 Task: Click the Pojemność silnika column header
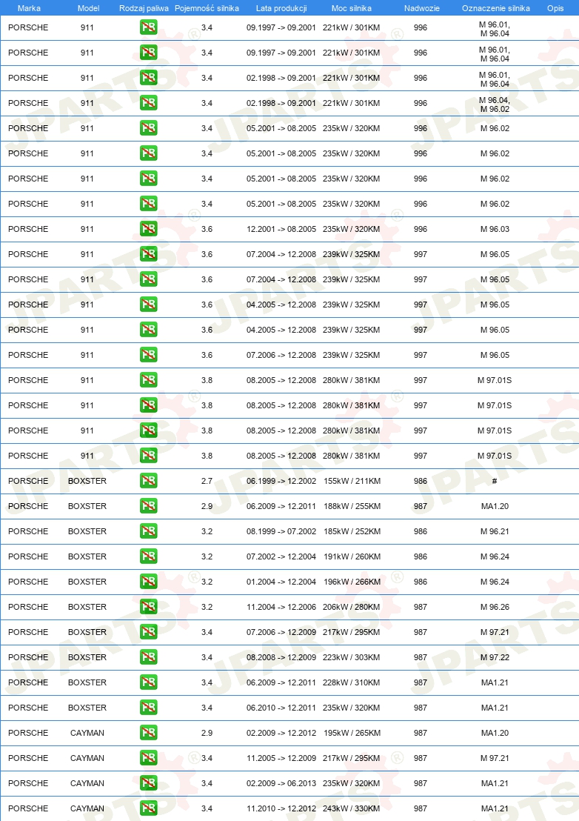coord(207,8)
